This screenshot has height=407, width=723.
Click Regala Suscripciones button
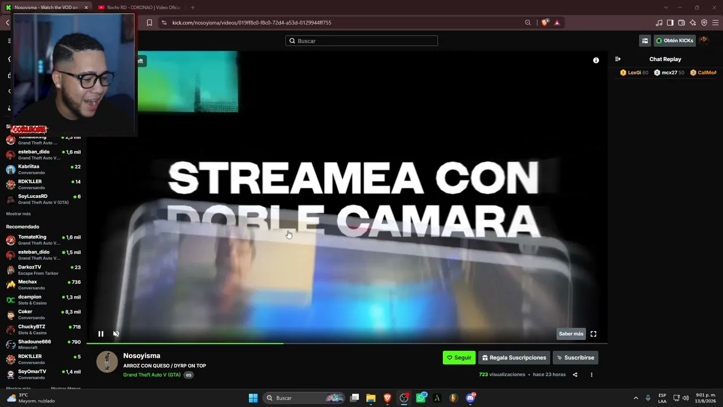pos(515,357)
